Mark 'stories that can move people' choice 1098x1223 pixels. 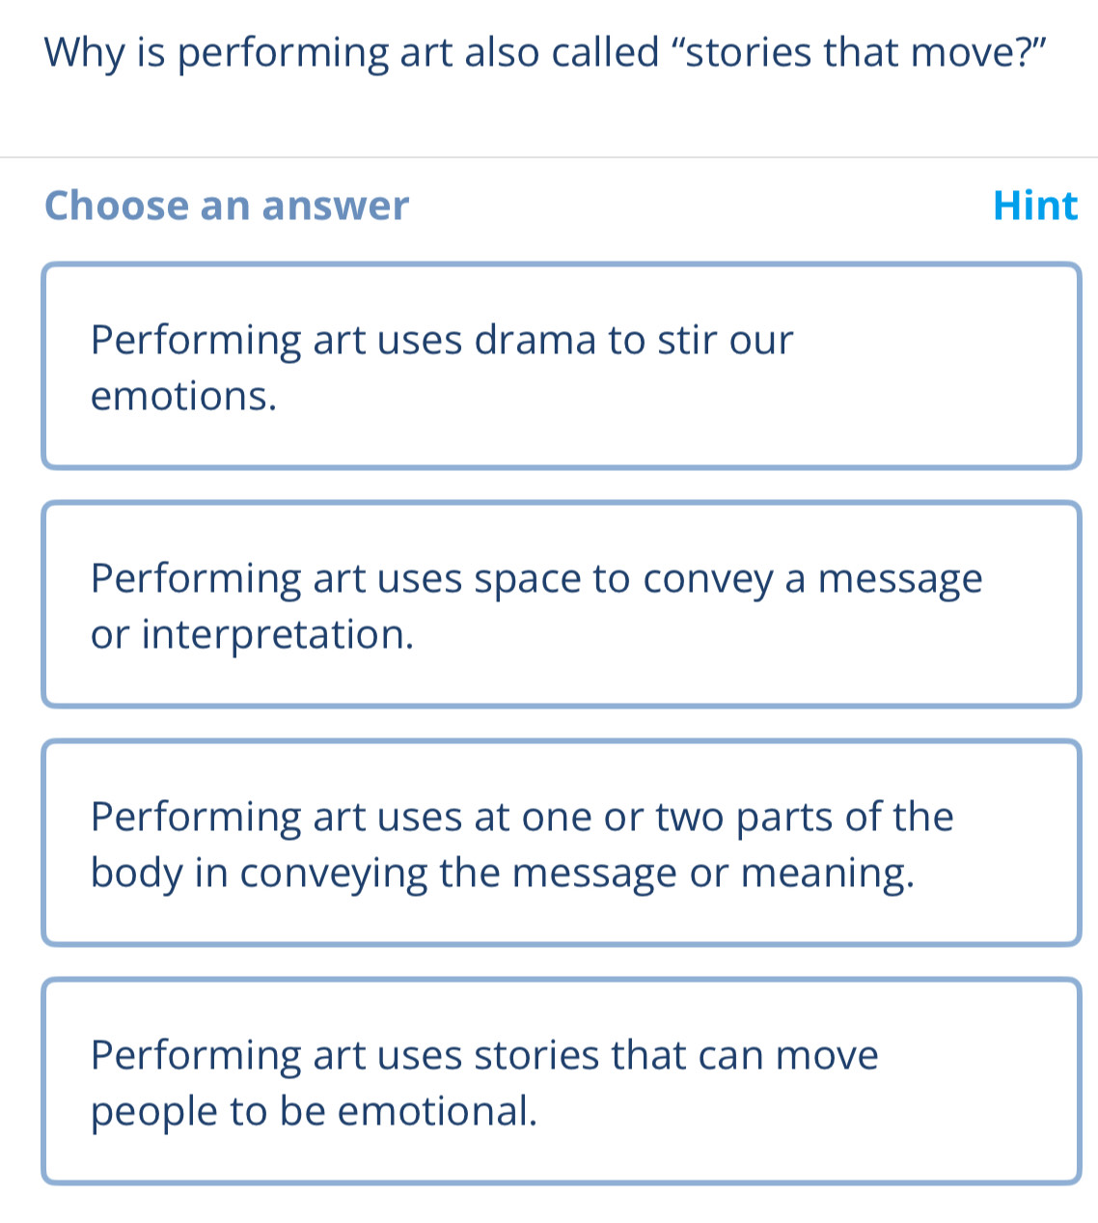point(561,1081)
